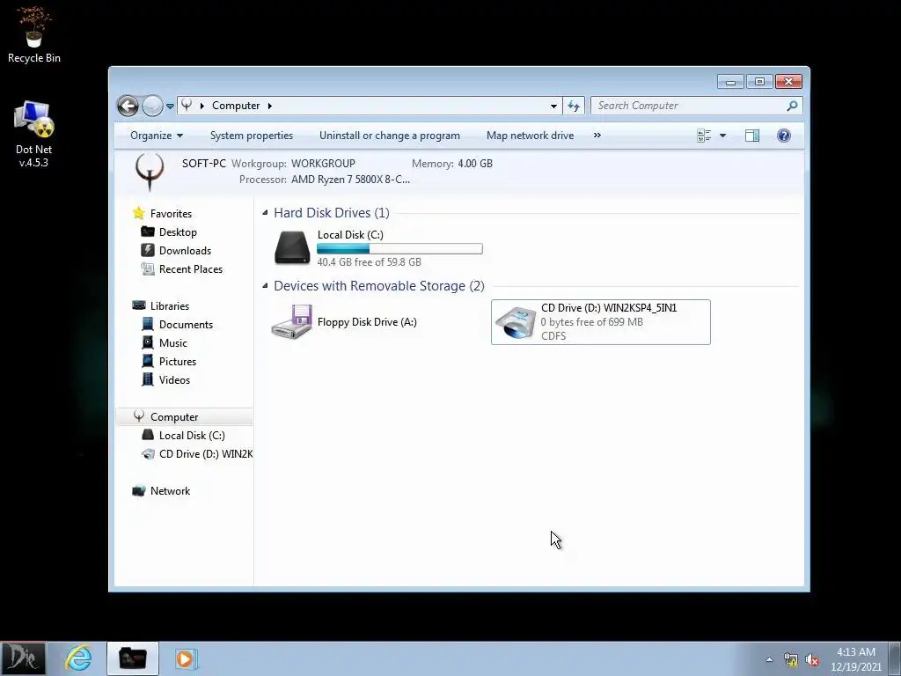Launch Internet Explorer from the taskbar
The width and height of the screenshot is (901, 676).
pyautogui.click(x=78, y=658)
